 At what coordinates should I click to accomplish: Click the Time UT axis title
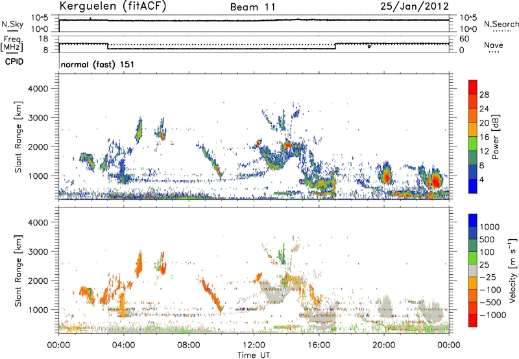point(254,355)
